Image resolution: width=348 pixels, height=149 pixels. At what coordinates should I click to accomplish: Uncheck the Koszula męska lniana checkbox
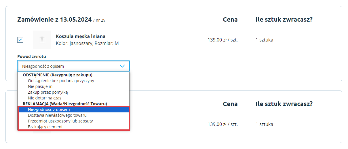[x=20, y=40]
